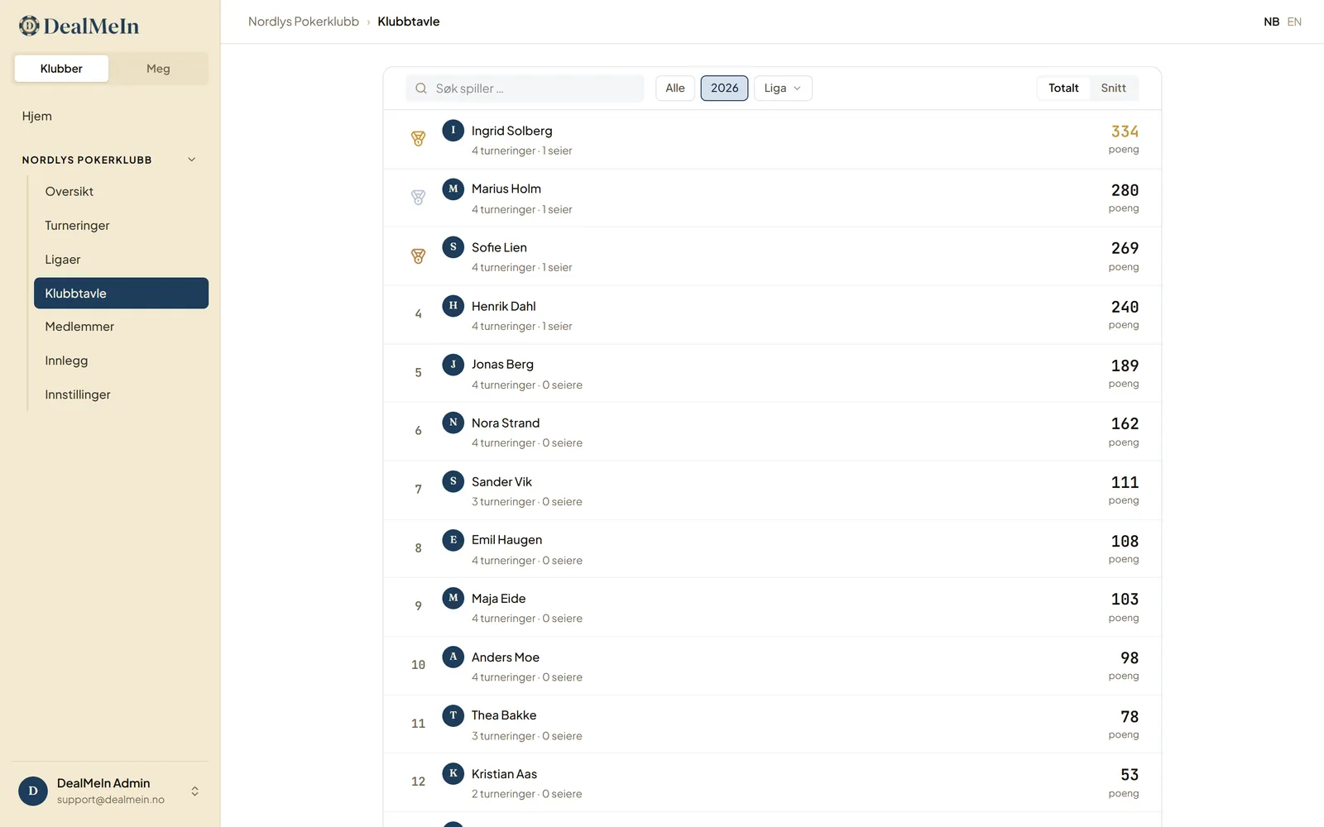1324x827 pixels.
Task: Filter leaderboard to 2026
Action: 724,88
